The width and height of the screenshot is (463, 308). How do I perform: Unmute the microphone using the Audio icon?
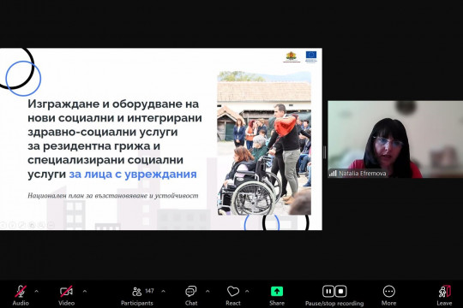click(x=21, y=292)
